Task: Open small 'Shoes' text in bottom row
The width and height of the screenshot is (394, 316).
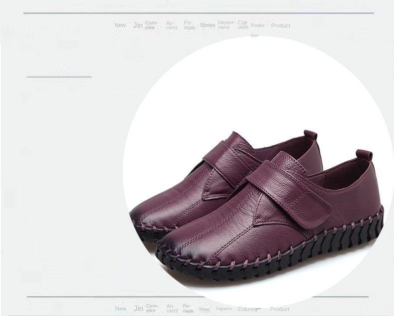Action: point(204,309)
